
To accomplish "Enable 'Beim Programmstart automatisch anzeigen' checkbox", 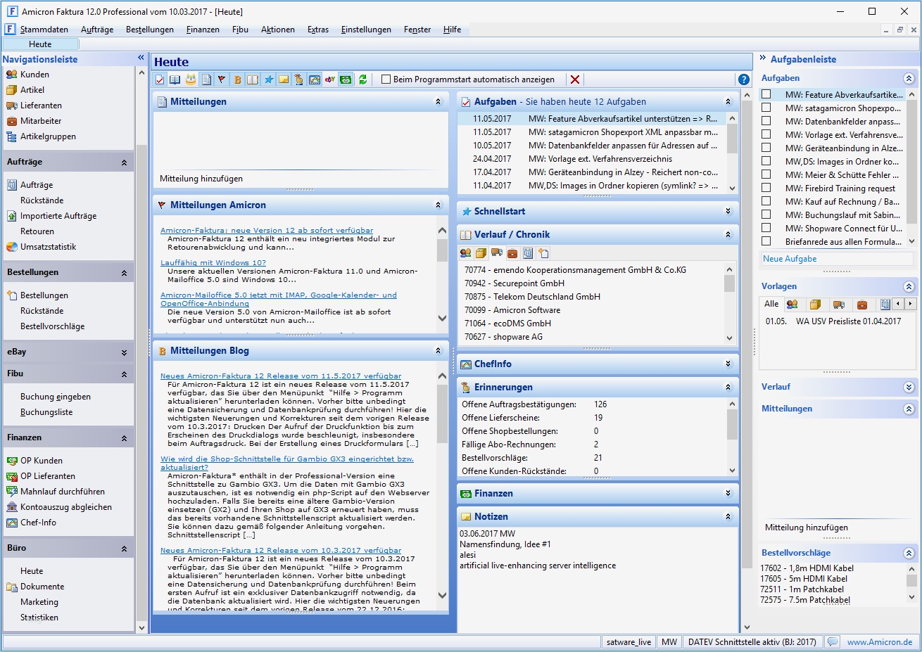I will (386, 79).
